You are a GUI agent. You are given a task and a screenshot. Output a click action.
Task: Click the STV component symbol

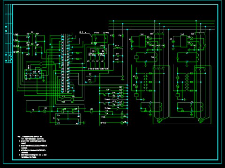[118, 48]
